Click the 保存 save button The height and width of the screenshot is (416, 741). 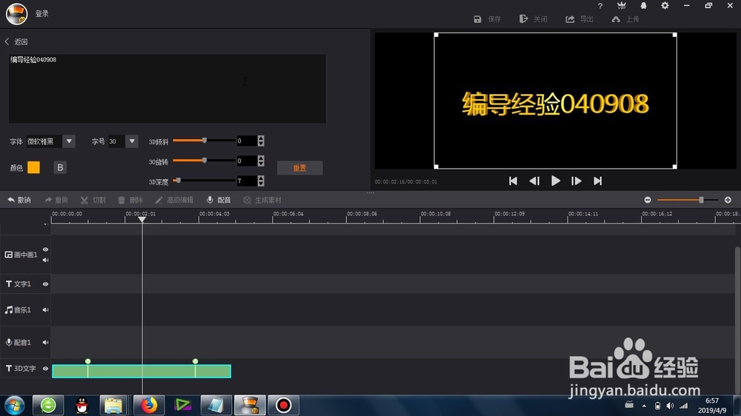(x=488, y=19)
